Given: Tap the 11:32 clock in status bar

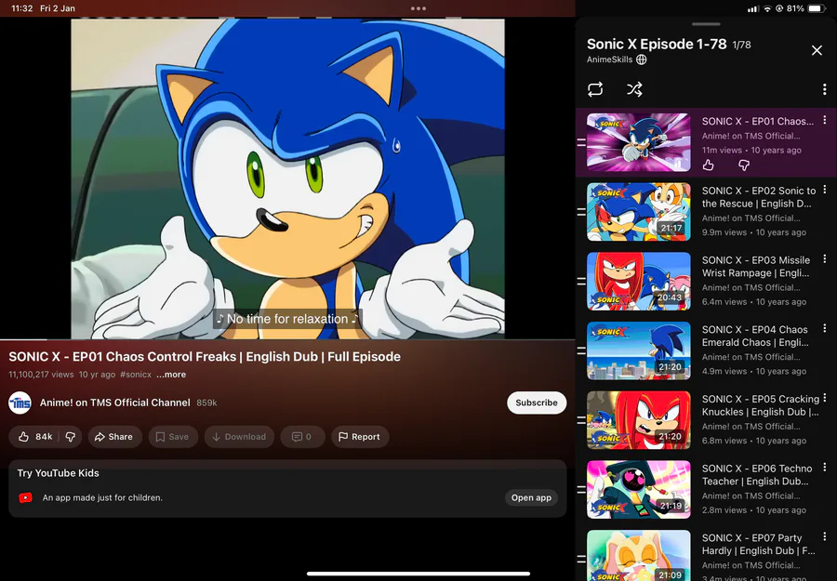Looking at the screenshot, I should tap(22, 8).
